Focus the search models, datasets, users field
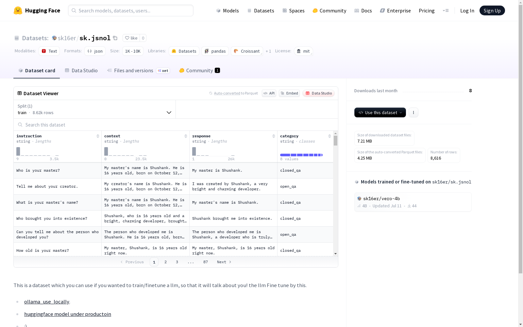 [131, 10]
